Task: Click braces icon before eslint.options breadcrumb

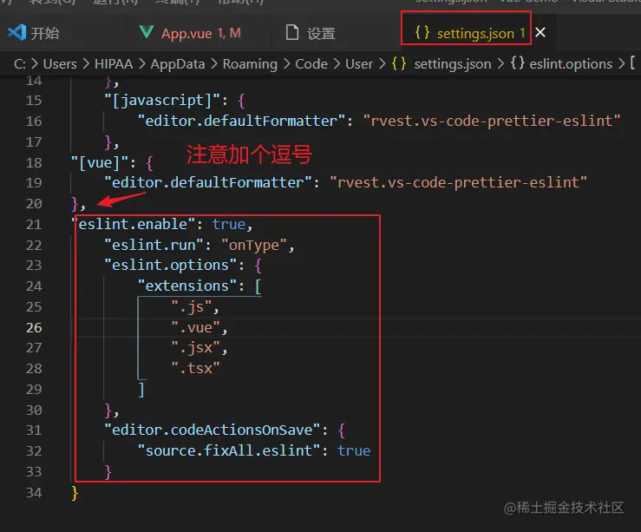Action: coord(518,63)
